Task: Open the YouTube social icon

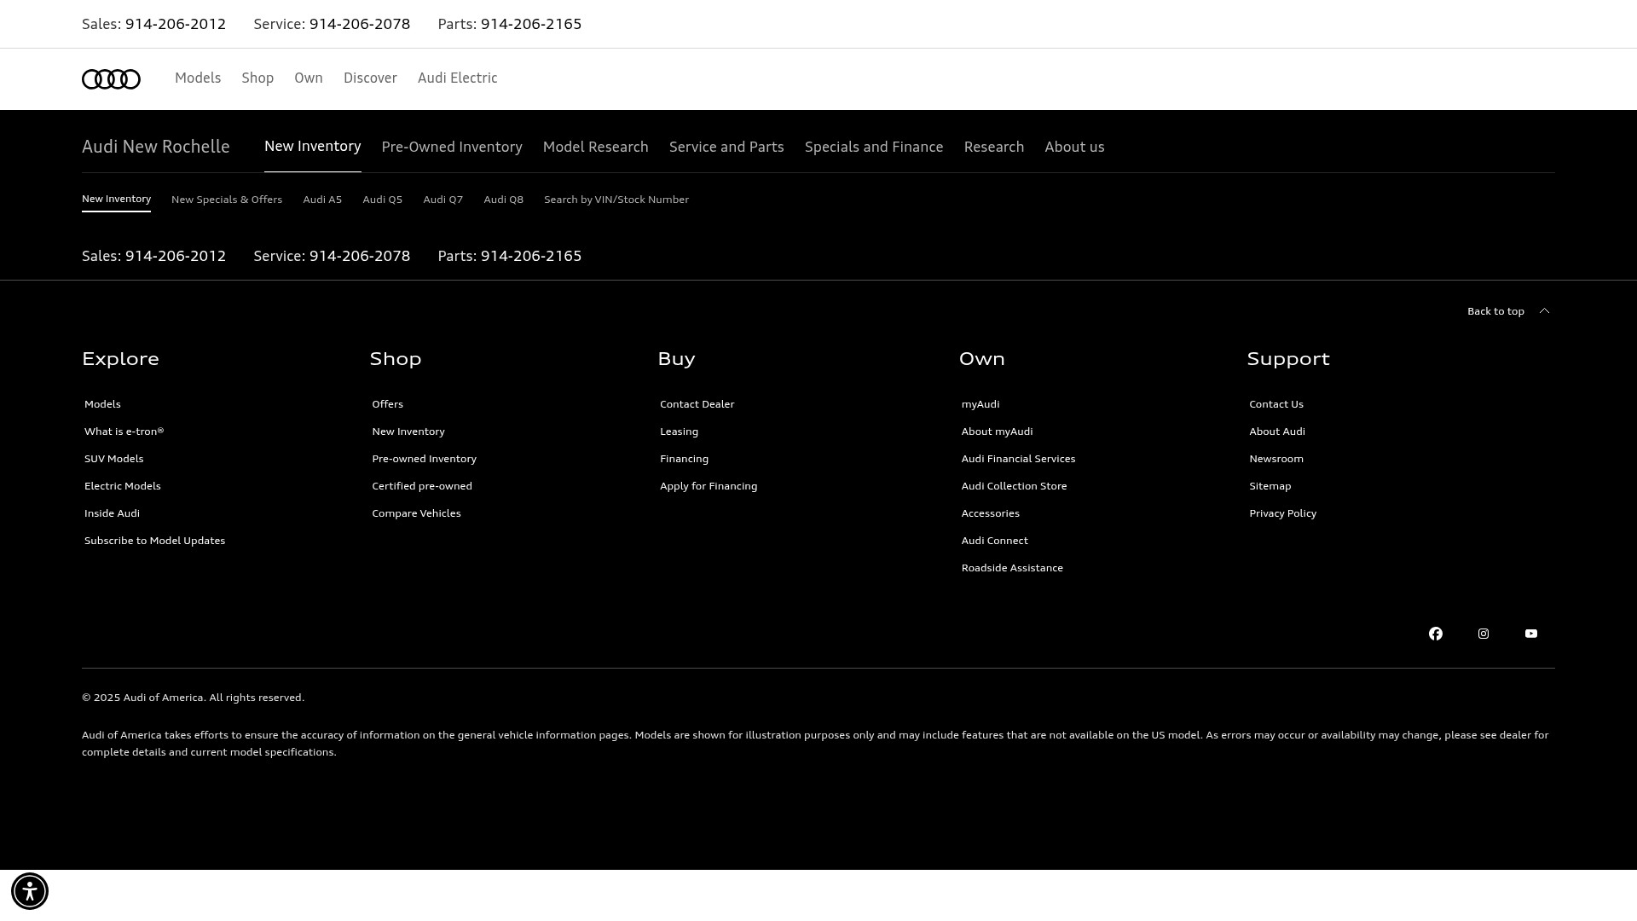Action: 1531,634
